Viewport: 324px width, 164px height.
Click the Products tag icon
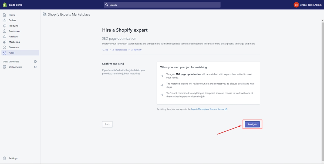(4, 26)
